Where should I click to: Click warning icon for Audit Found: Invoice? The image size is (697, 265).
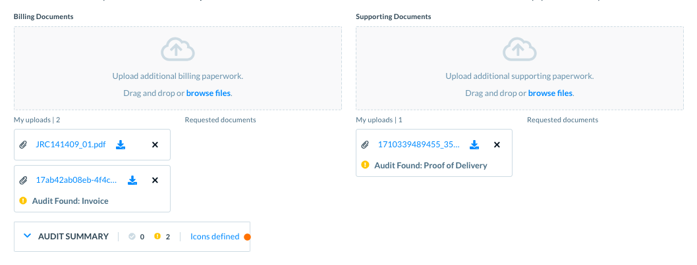click(23, 201)
